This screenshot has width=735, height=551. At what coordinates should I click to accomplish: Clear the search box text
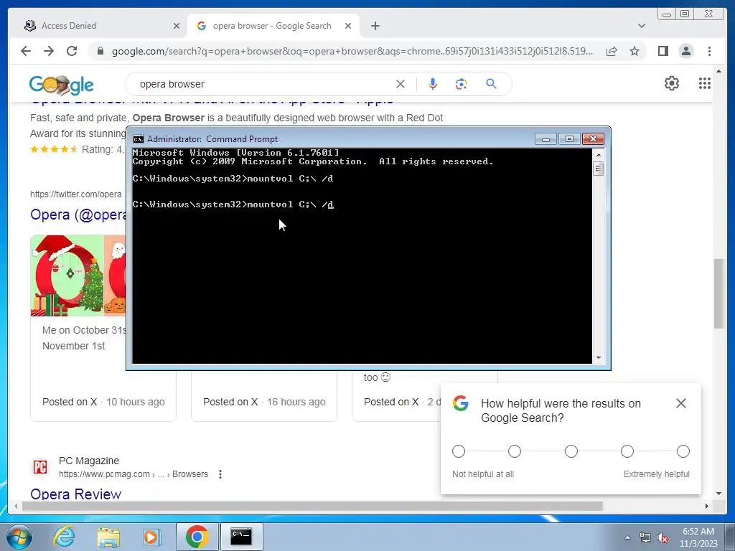click(x=401, y=84)
